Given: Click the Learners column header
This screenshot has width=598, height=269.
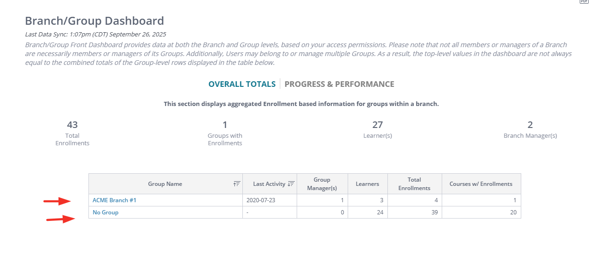Looking at the screenshot, I should pyautogui.click(x=367, y=184).
